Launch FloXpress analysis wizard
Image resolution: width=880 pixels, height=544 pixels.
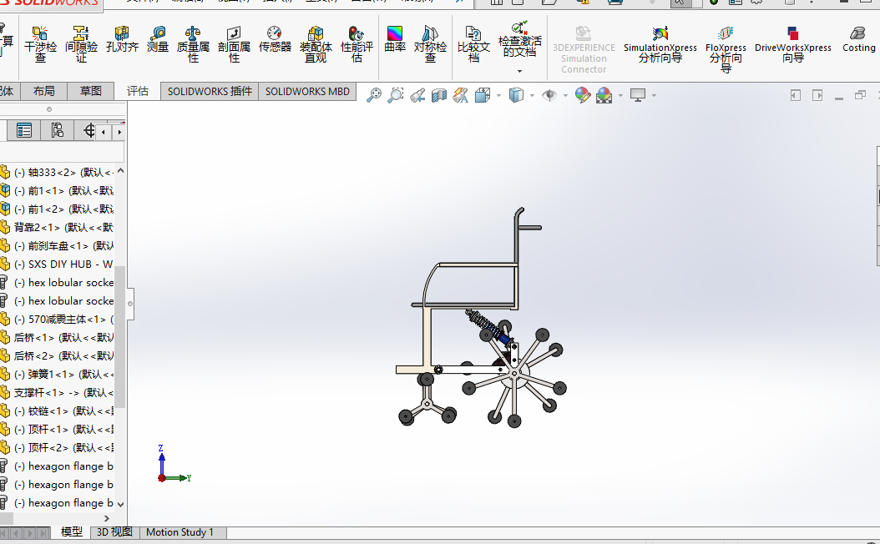pos(726,49)
